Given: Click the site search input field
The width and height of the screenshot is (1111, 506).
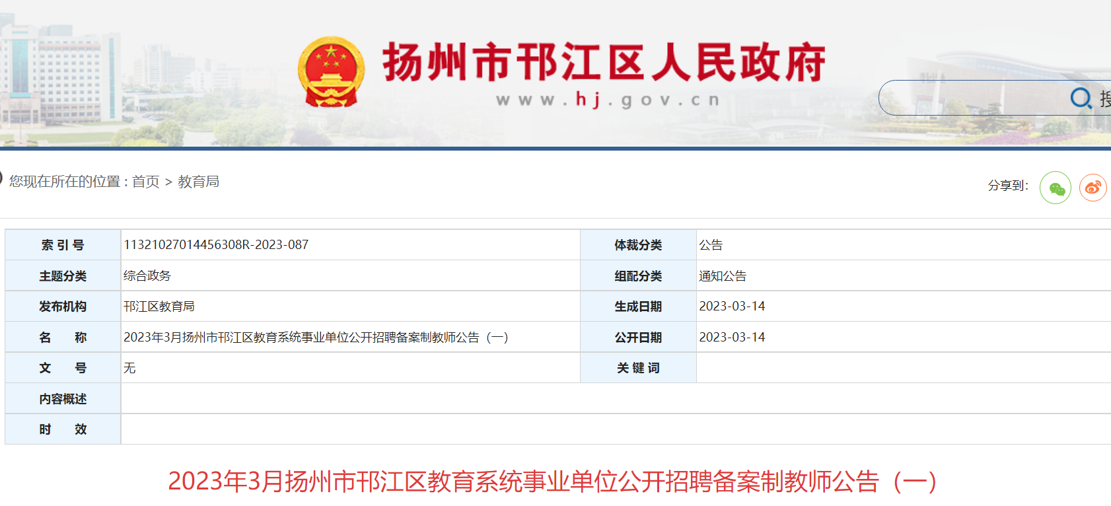Looking at the screenshot, I should pos(995,98).
